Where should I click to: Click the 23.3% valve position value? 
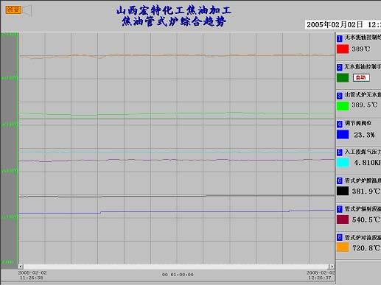point(364,135)
